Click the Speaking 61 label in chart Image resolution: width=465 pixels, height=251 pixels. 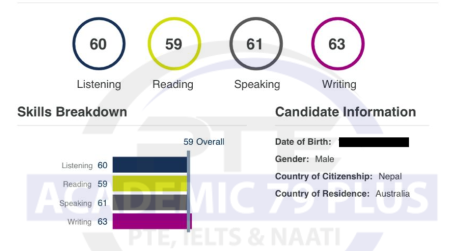point(83,203)
